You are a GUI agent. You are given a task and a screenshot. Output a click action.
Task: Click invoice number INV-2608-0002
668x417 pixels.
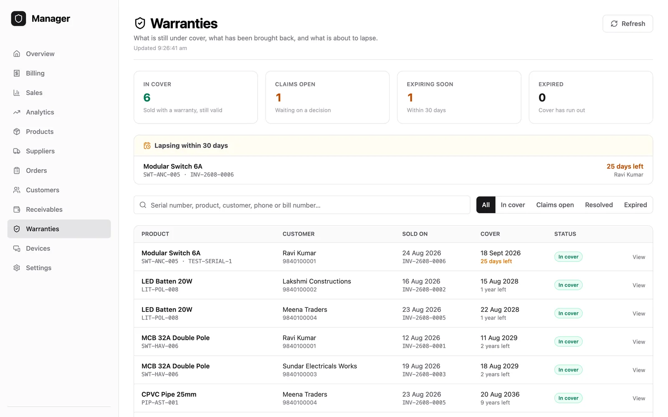click(x=424, y=289)
